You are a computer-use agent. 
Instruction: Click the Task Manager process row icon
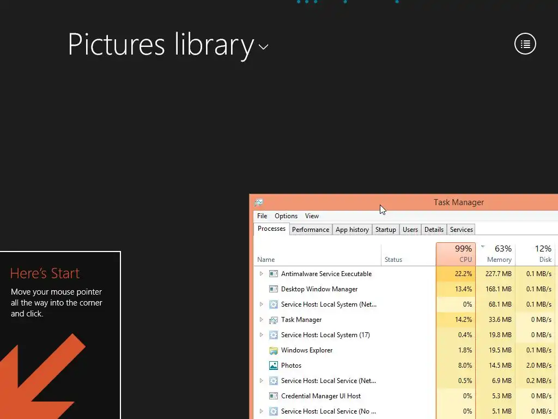tap(274, 320)
